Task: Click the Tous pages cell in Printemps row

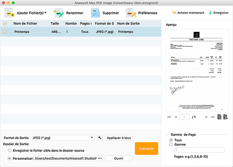Action: [85, 32]
